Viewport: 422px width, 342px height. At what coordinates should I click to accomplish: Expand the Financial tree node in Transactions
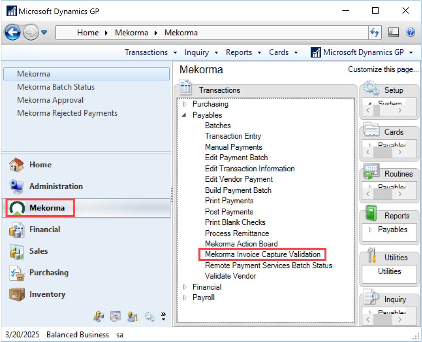coord(185,287)
